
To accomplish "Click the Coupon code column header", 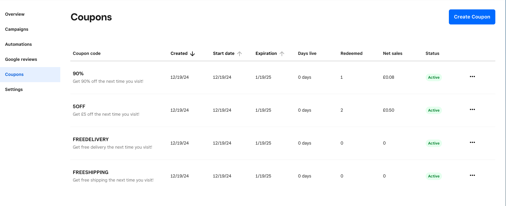I will (x=87, y=53).
